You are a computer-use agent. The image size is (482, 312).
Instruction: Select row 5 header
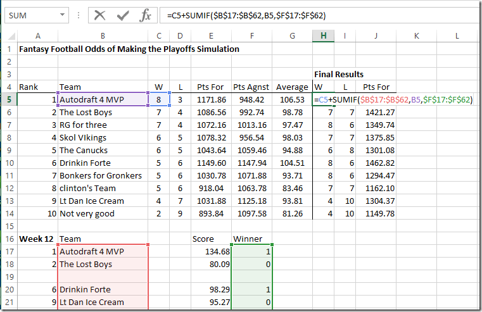point(9,99)
